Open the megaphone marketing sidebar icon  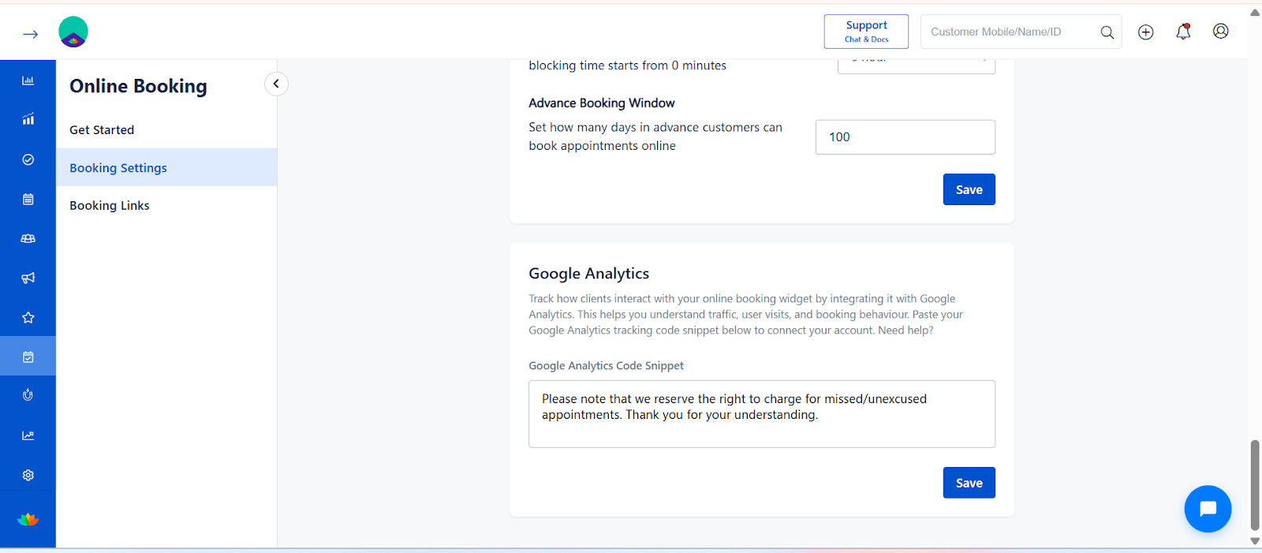28,278
